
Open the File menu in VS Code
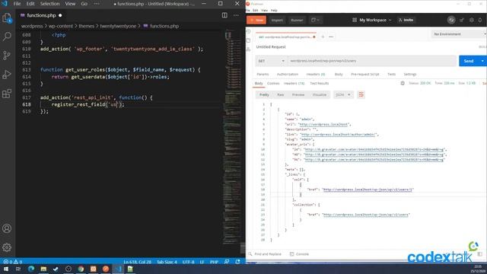17,4
